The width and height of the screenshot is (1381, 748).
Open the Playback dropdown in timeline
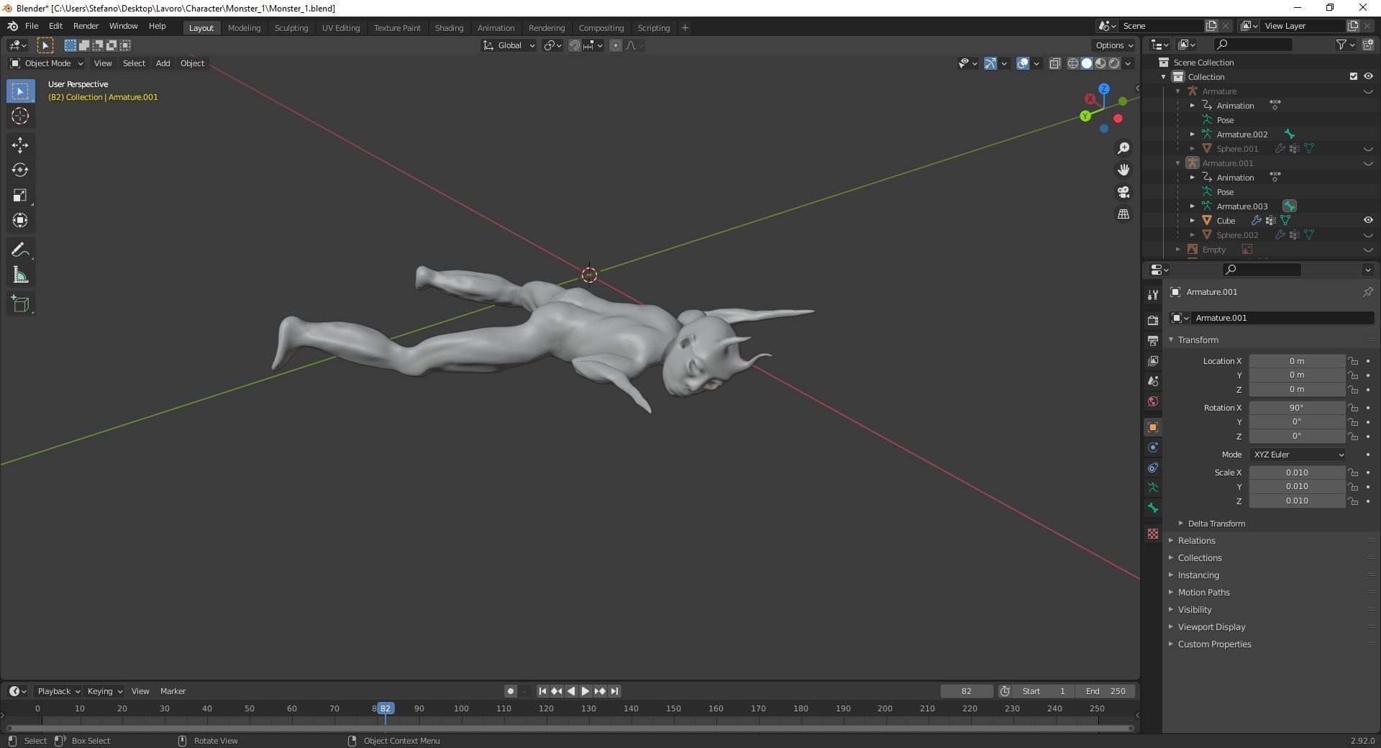click(x=58, y=691)
